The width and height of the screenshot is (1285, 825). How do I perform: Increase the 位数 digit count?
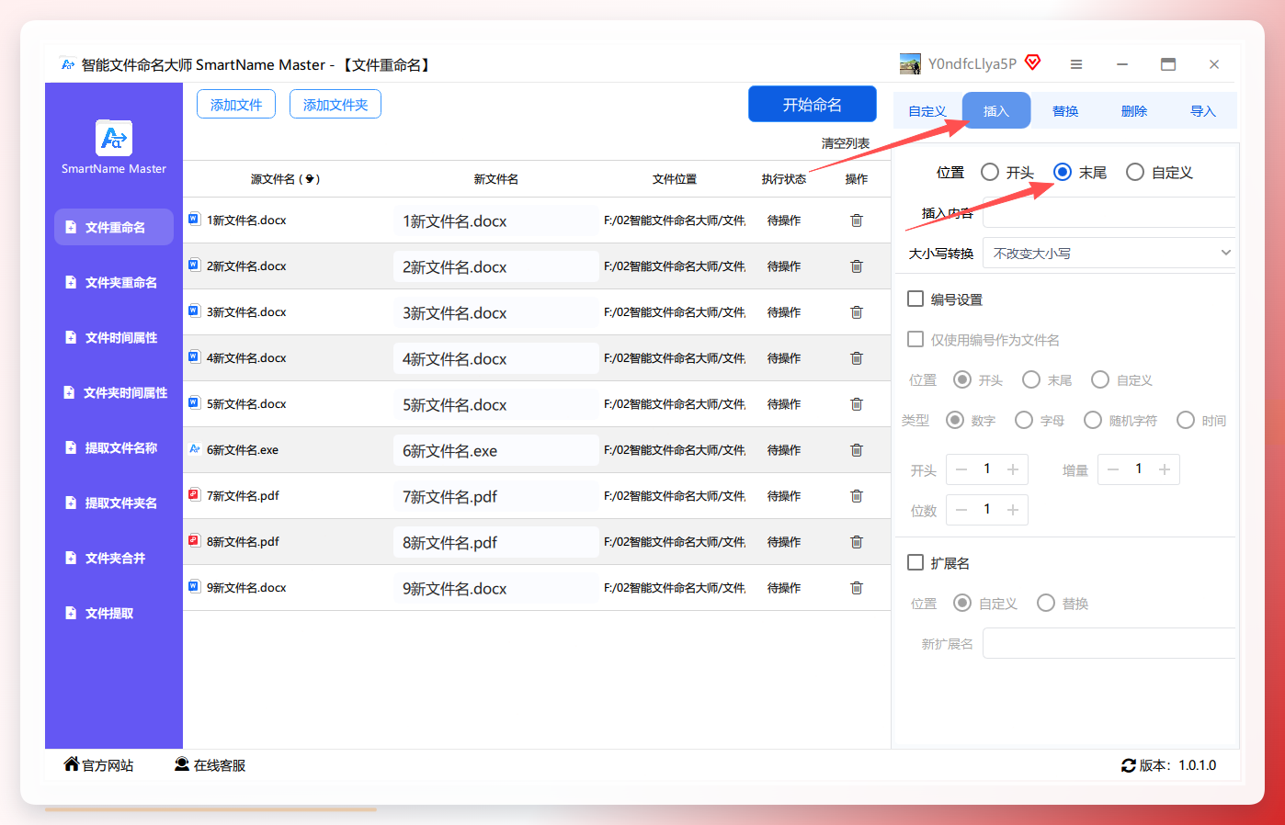tap(1013, 510)
